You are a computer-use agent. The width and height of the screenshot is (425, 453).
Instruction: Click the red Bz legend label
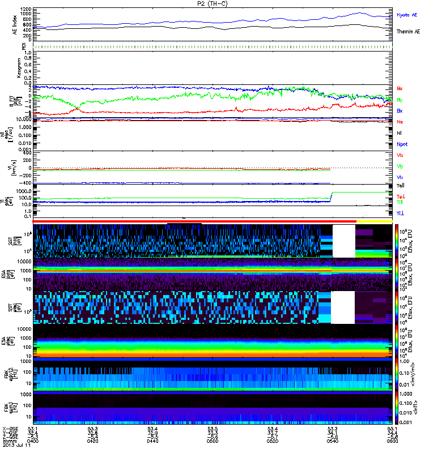coord(400,89)
